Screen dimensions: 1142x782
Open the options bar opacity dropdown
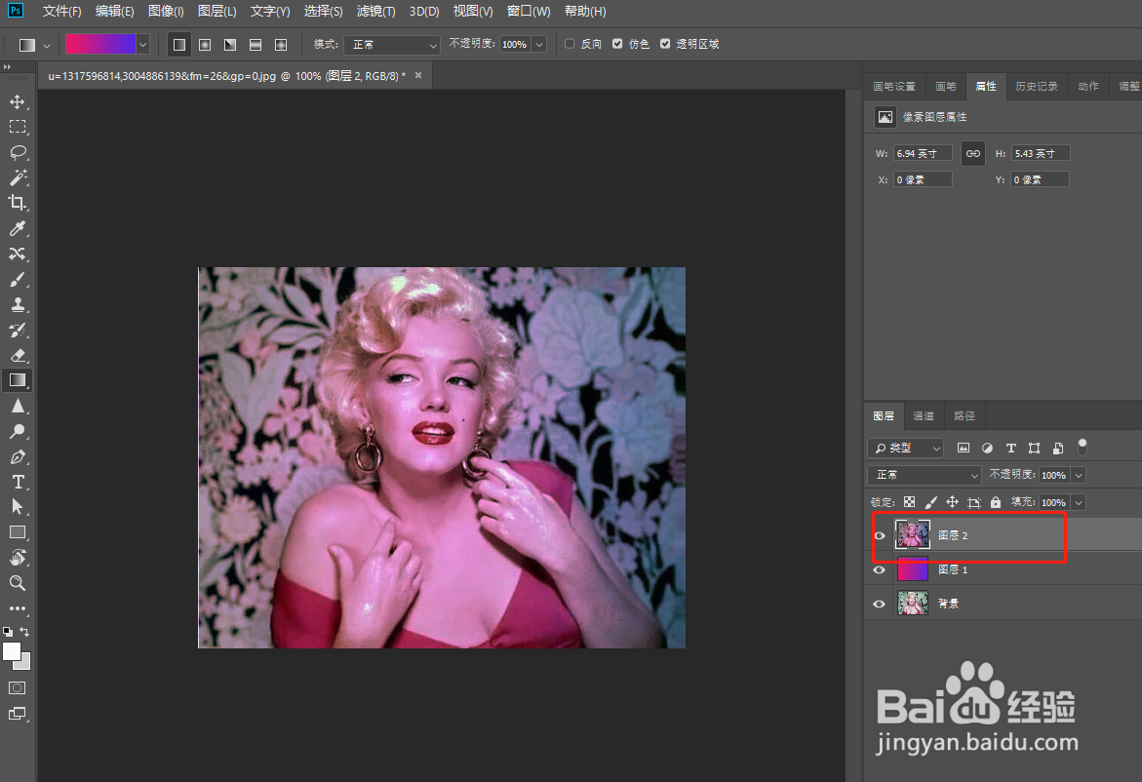(539, 45)
